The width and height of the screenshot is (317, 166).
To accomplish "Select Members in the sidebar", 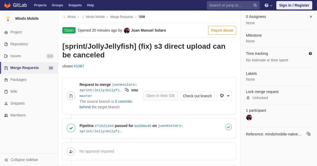I will point(29,115).
